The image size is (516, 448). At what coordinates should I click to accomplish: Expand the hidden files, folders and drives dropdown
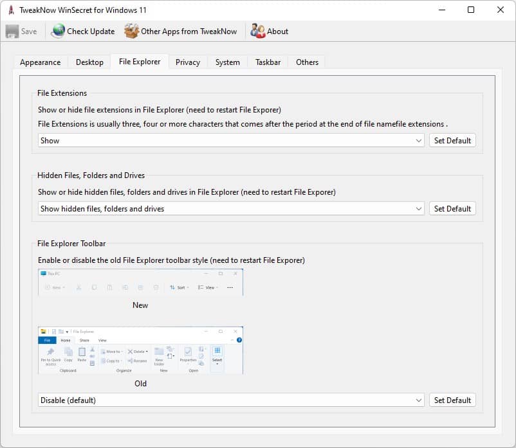click(x=231, y=208)
